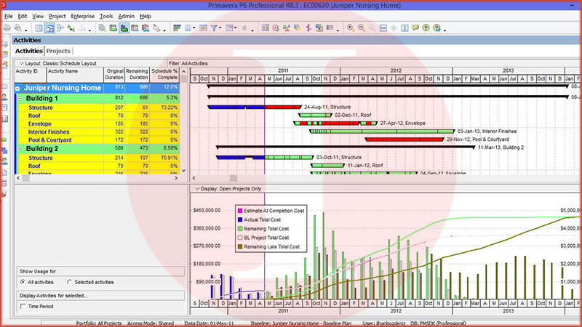Select the Pool & Courtyard row
Image resolution: width=582 pixels, height=327 pixels.
pyautogui.click(x=97, y=140)
